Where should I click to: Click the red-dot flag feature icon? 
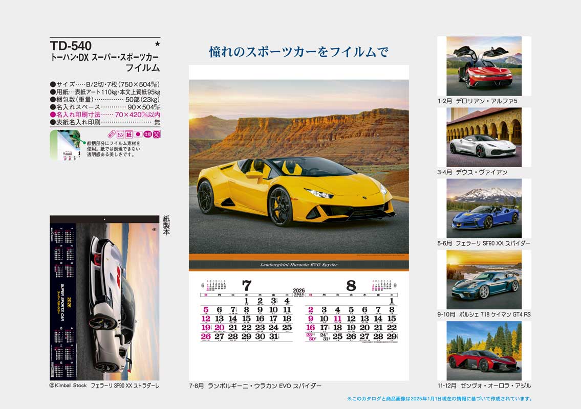[x=138, y=134]
